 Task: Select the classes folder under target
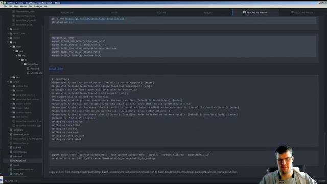point(19,90)
